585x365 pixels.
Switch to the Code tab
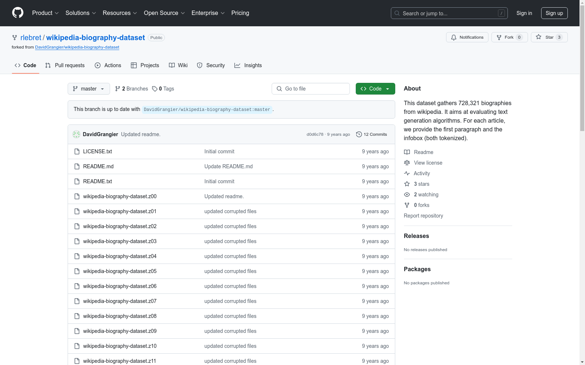point(26,65)
